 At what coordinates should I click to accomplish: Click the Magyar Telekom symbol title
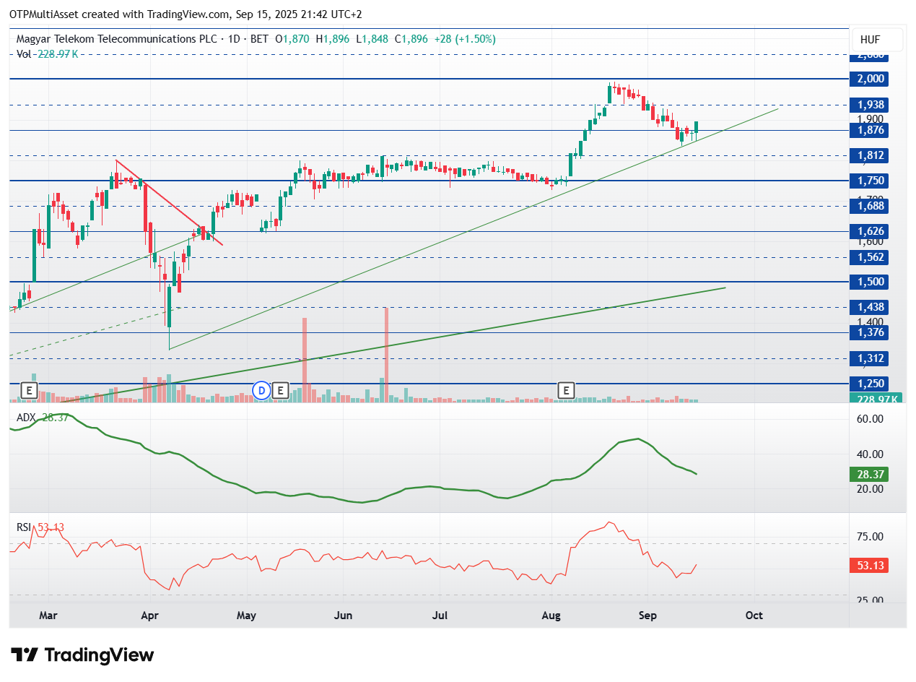(x=116, y=40)
